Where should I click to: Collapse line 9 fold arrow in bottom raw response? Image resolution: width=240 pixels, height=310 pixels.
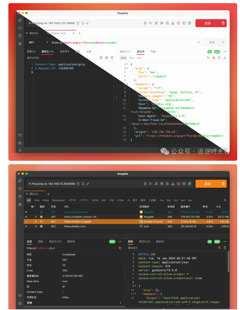135,286
